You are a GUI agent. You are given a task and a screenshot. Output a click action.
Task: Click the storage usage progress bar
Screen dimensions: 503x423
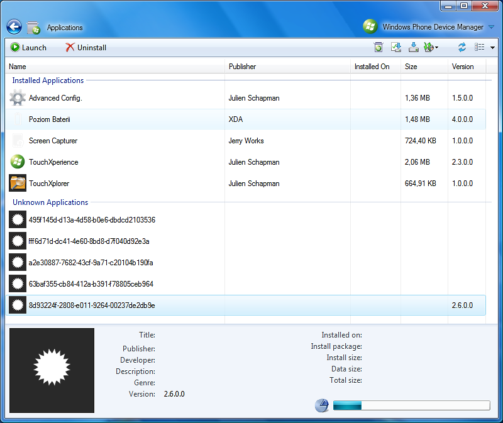tap(412, 405)
